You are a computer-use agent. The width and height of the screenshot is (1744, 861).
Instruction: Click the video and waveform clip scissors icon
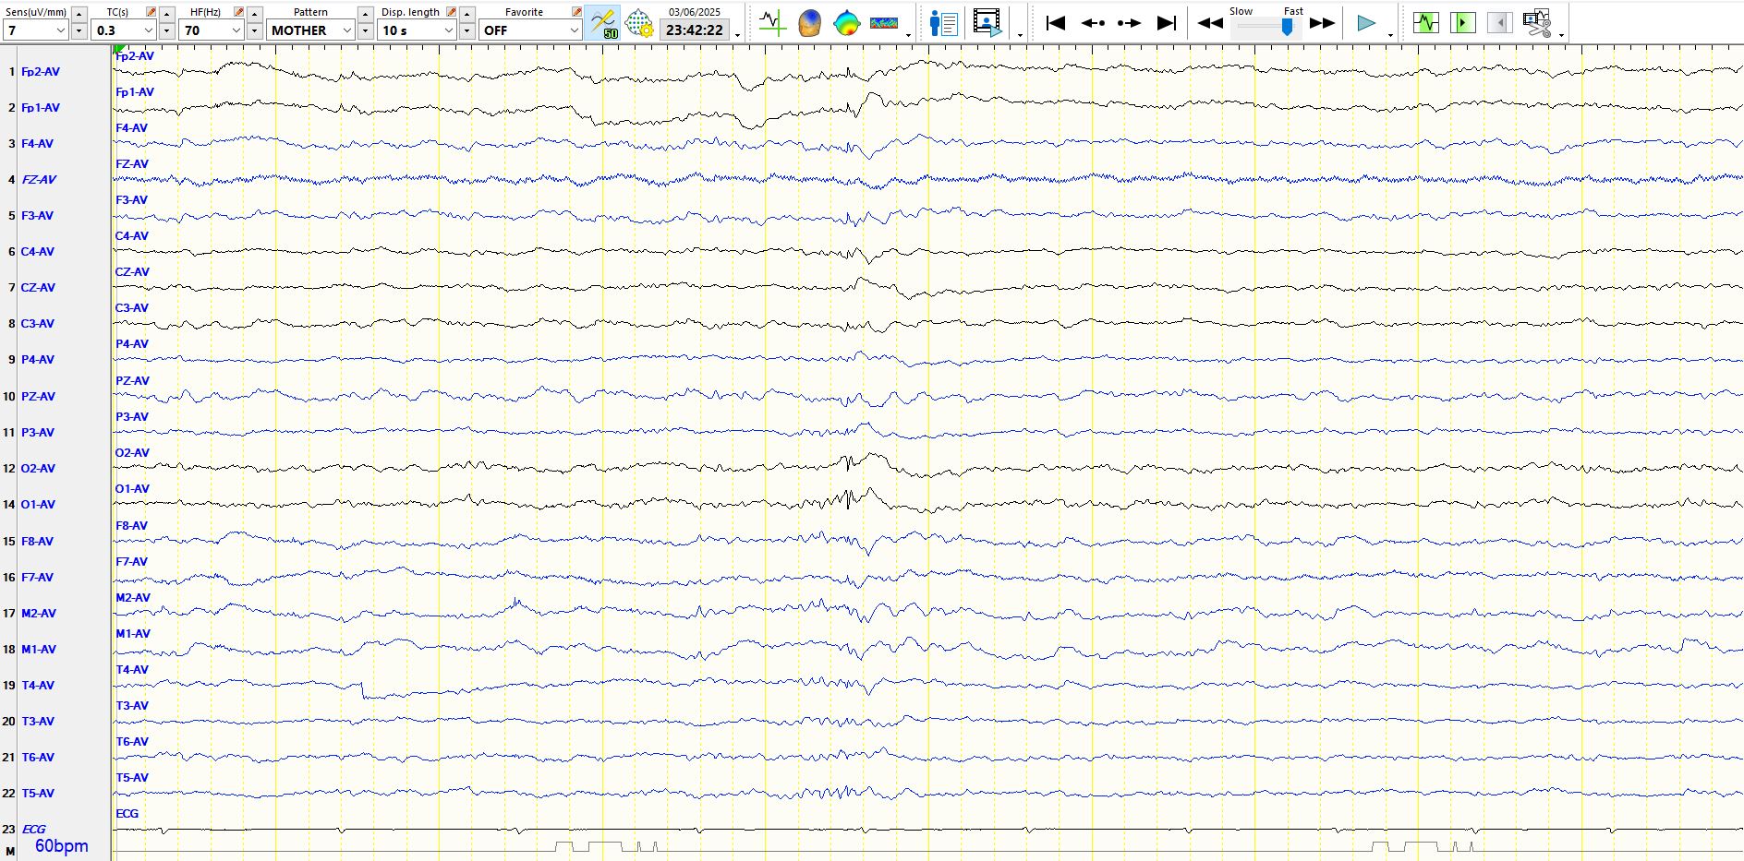[1537, 23]
